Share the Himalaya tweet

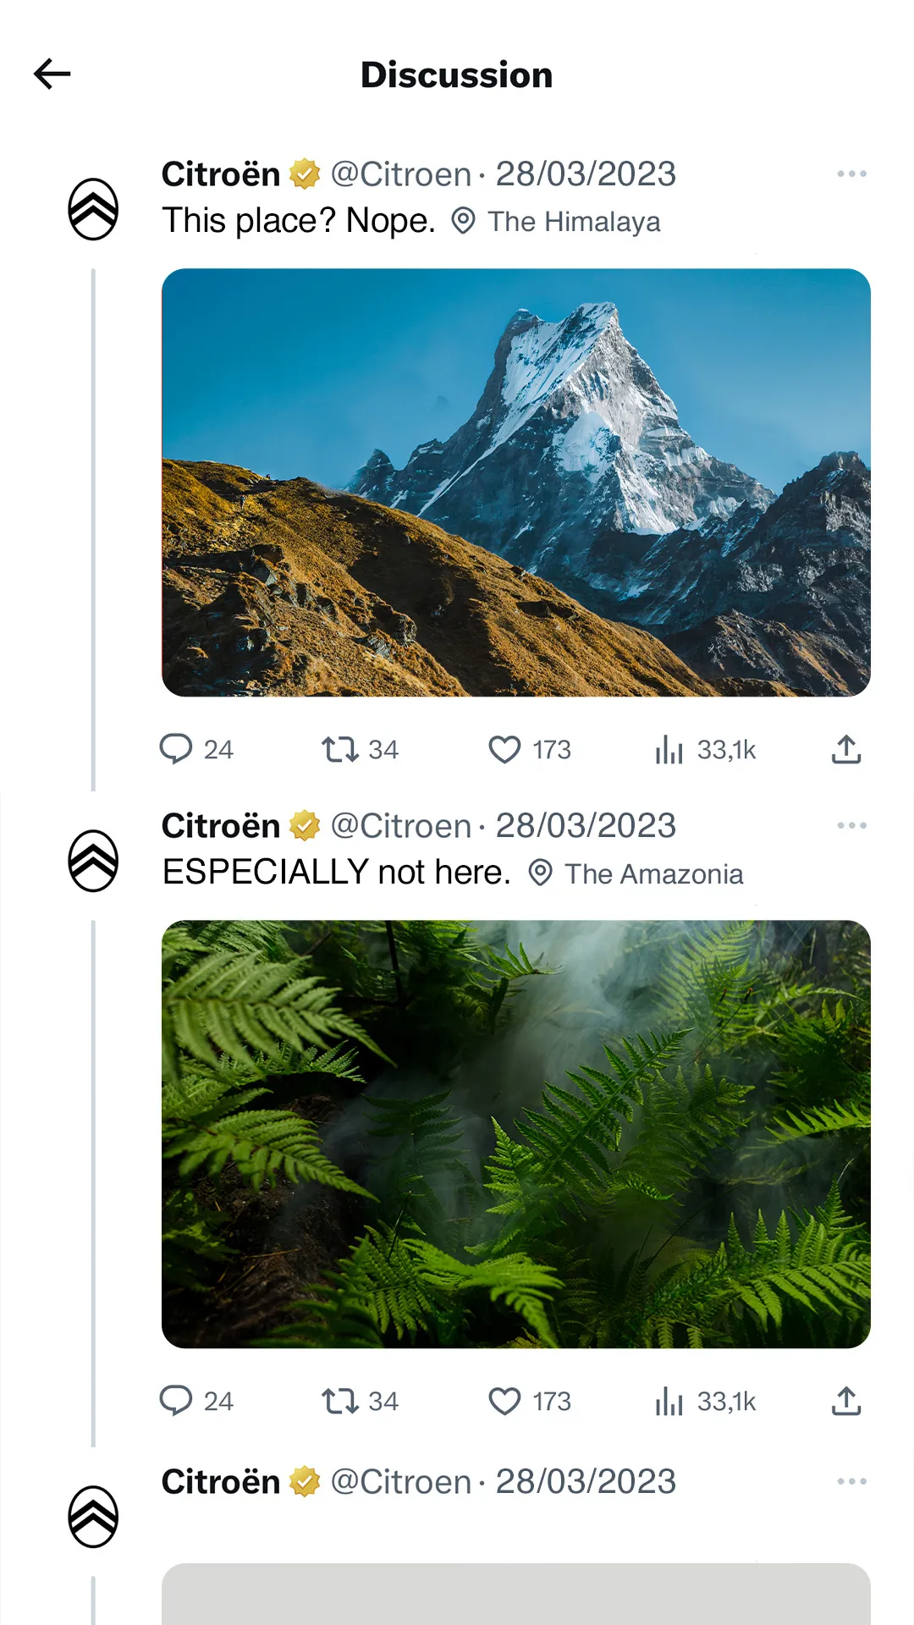pyautogui.click(x=846, y=749)
